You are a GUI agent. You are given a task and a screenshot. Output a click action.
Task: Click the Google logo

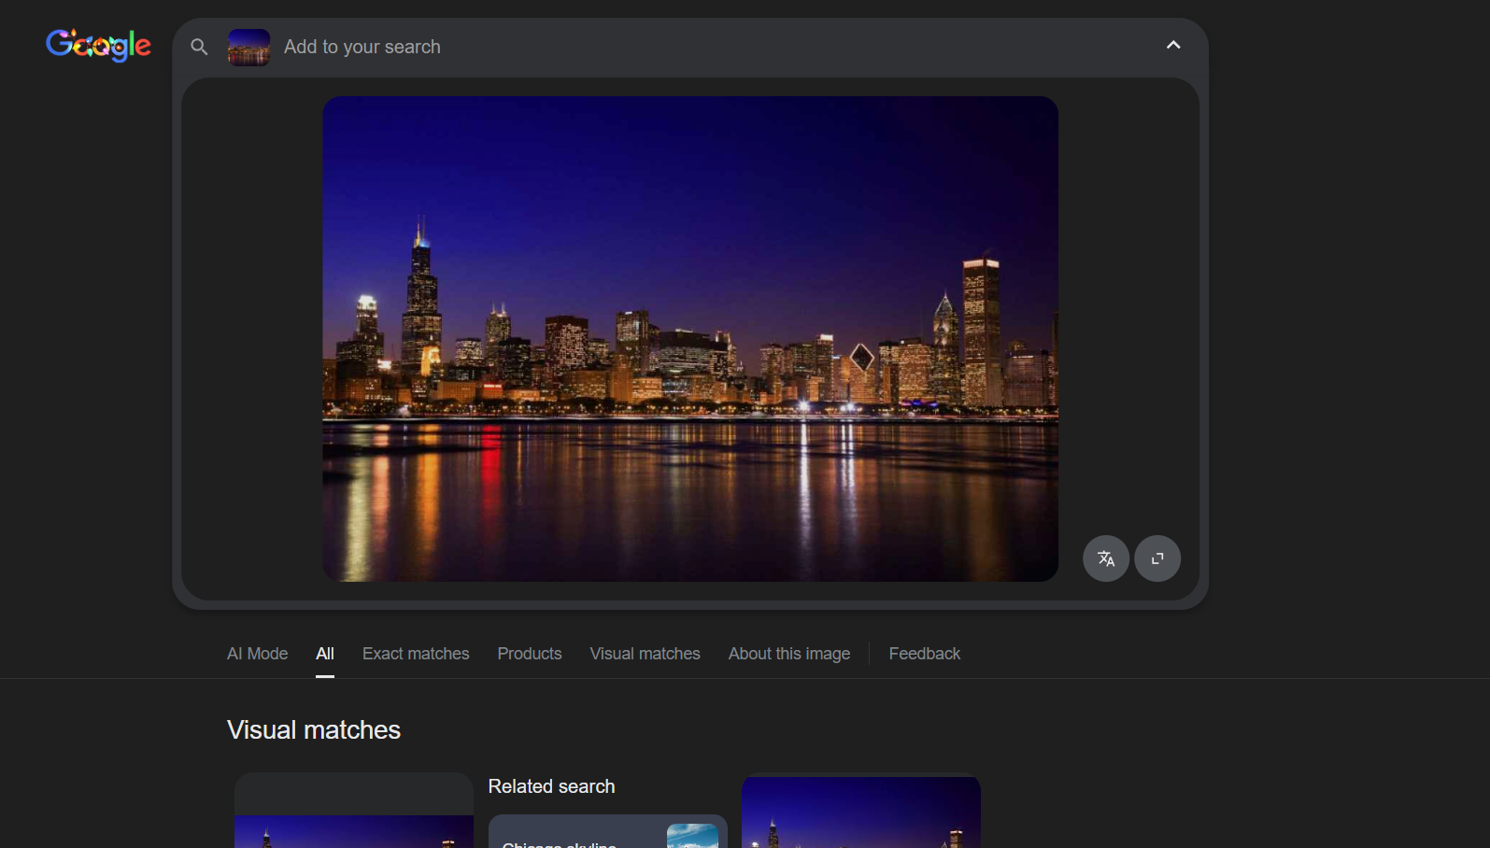tap(98, 45)
